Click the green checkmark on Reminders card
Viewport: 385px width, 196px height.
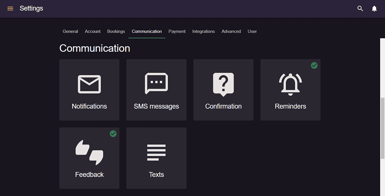[314, 65]
